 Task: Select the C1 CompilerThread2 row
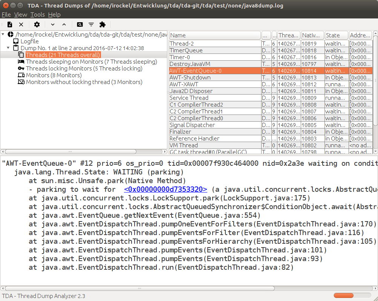pyautogui.click(x=271, y=105)
